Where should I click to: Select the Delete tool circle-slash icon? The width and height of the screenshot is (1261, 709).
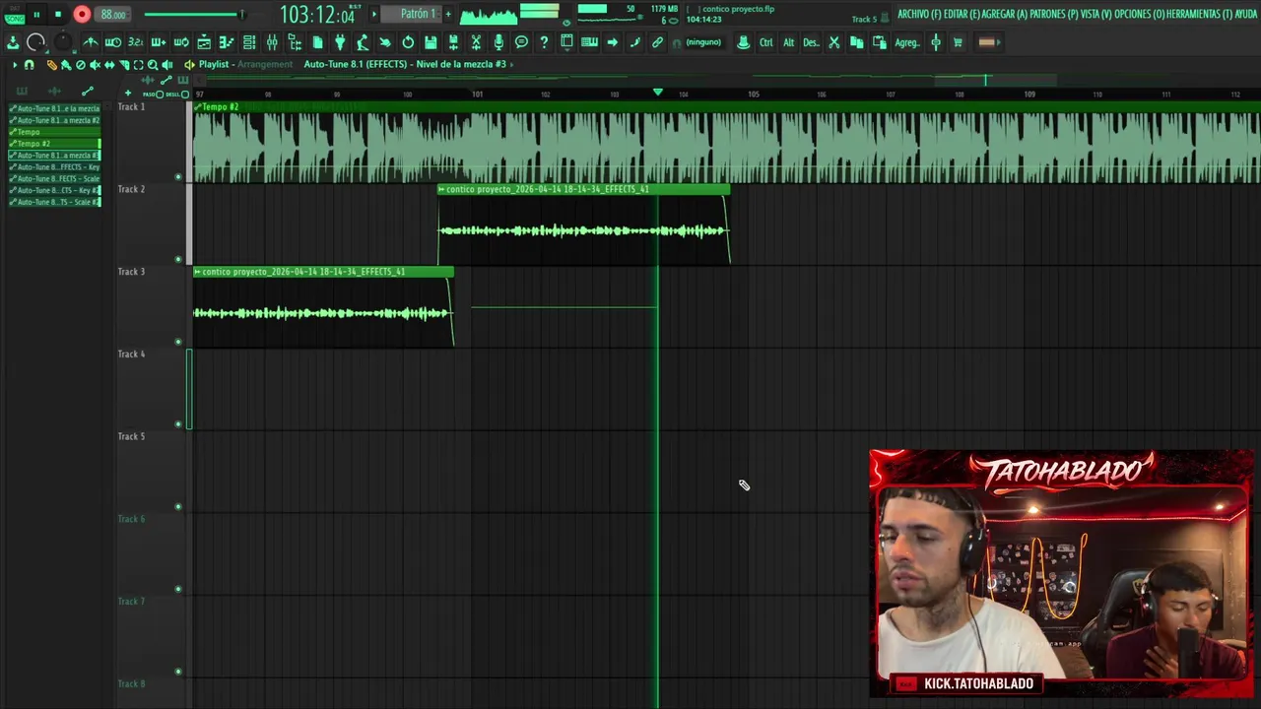(x=81, y=64)
